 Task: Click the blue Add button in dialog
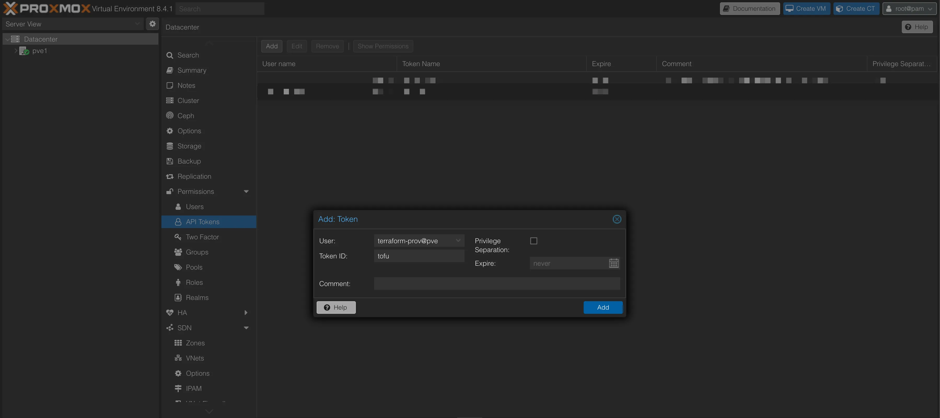coord(603,307)
